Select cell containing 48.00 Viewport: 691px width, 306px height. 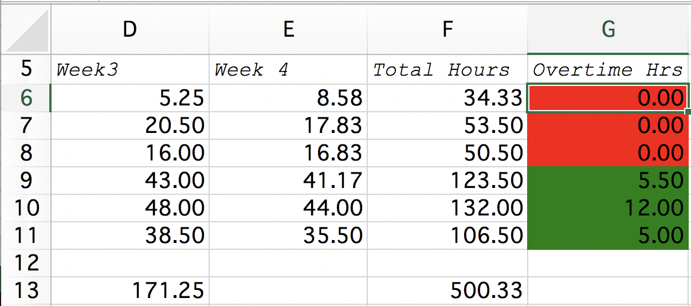coord(130,208)
